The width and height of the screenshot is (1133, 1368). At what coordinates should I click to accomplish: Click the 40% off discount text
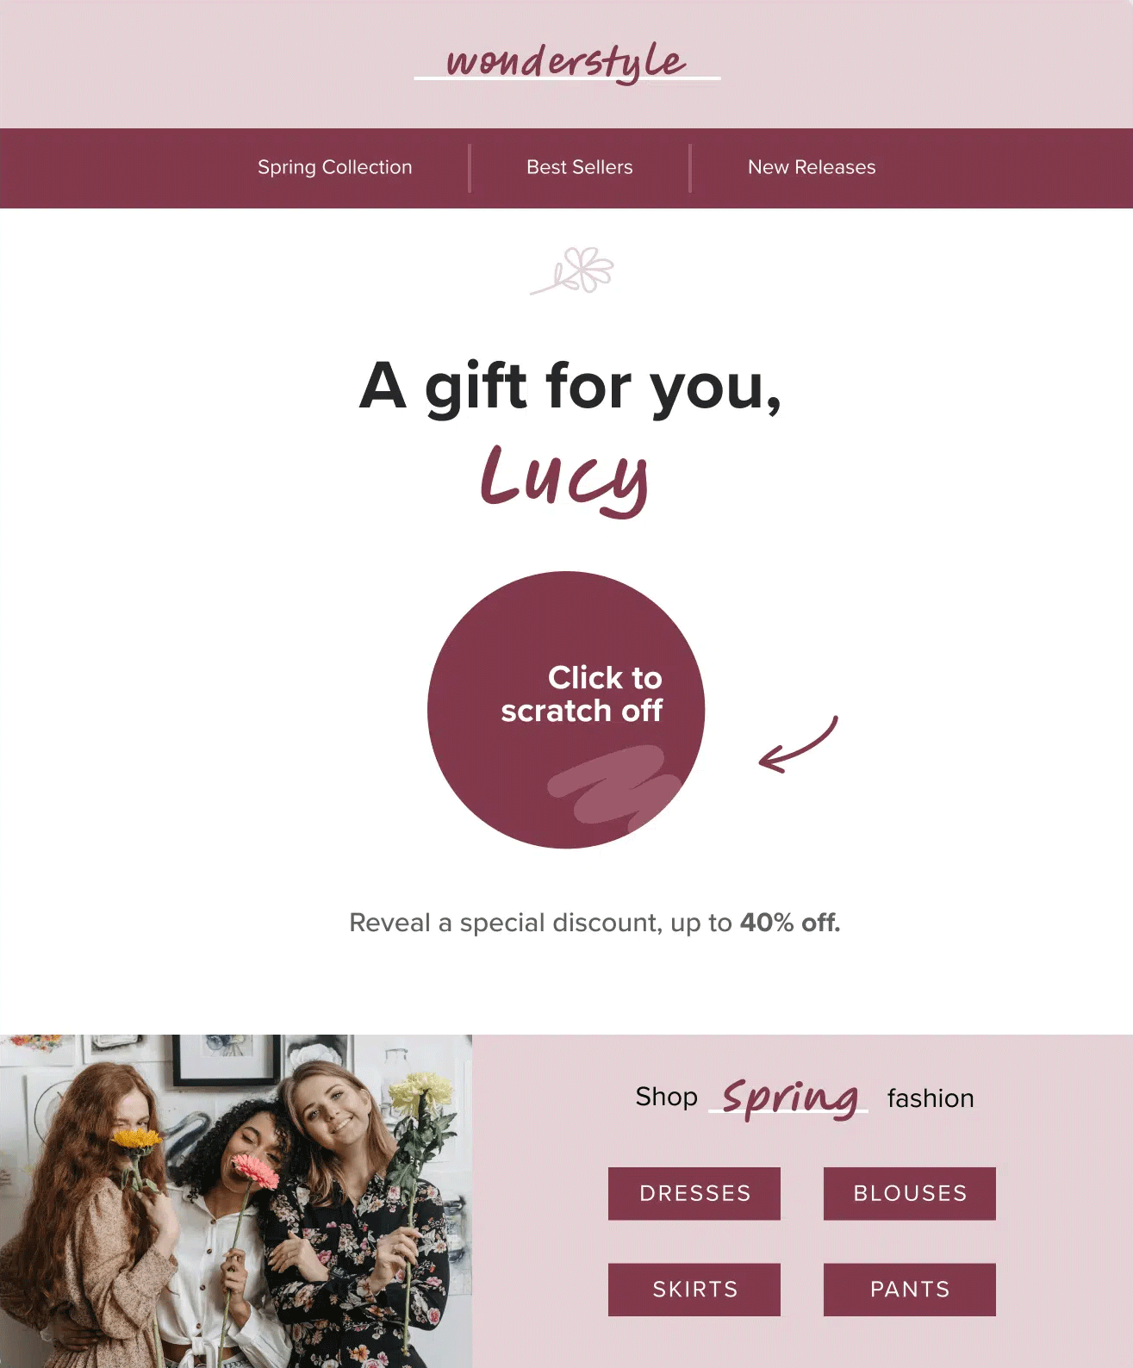point(790,923)
